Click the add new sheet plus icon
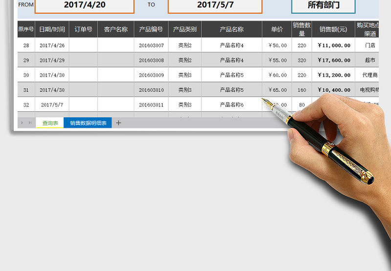The image size is (391, 271). [x=118, y=123]
